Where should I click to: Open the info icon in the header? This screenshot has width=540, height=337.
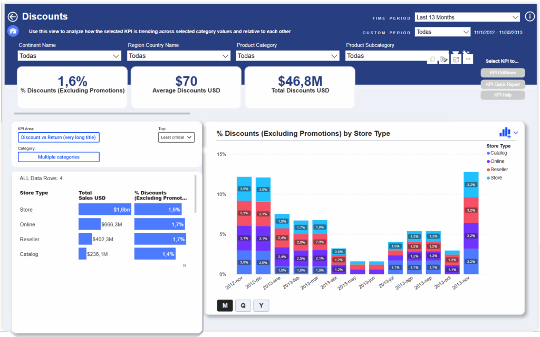pyautogui.click(x=530, y=17)
